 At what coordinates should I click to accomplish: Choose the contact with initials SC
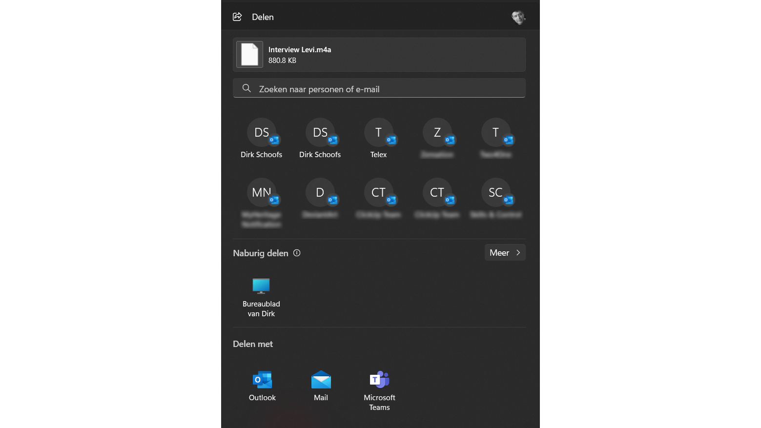point(495,199)
